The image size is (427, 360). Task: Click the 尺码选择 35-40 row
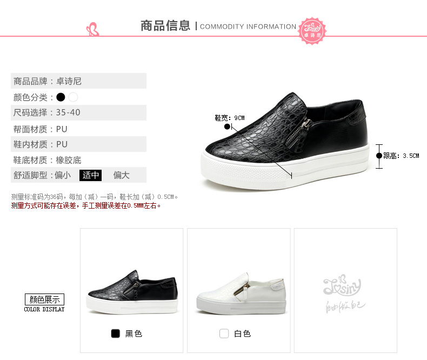pos(78,112)
